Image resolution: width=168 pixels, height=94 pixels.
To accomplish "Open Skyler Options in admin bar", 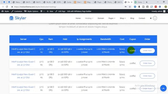I will click(x=31, y=11).
